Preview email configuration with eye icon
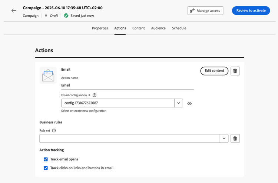 [x=189, y=104]
